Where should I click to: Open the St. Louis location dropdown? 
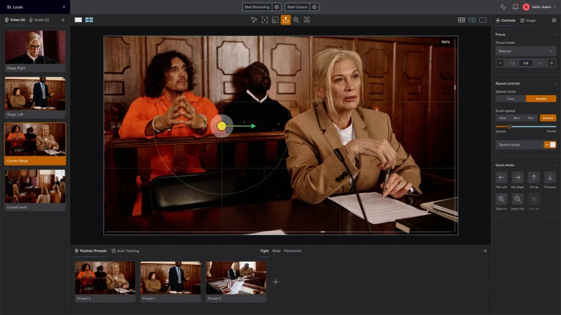(x=35, y=7)
